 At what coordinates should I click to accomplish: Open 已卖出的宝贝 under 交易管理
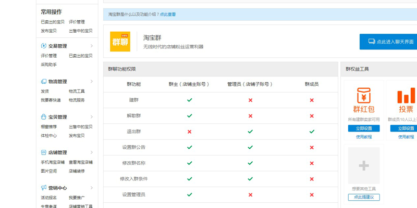81,56
